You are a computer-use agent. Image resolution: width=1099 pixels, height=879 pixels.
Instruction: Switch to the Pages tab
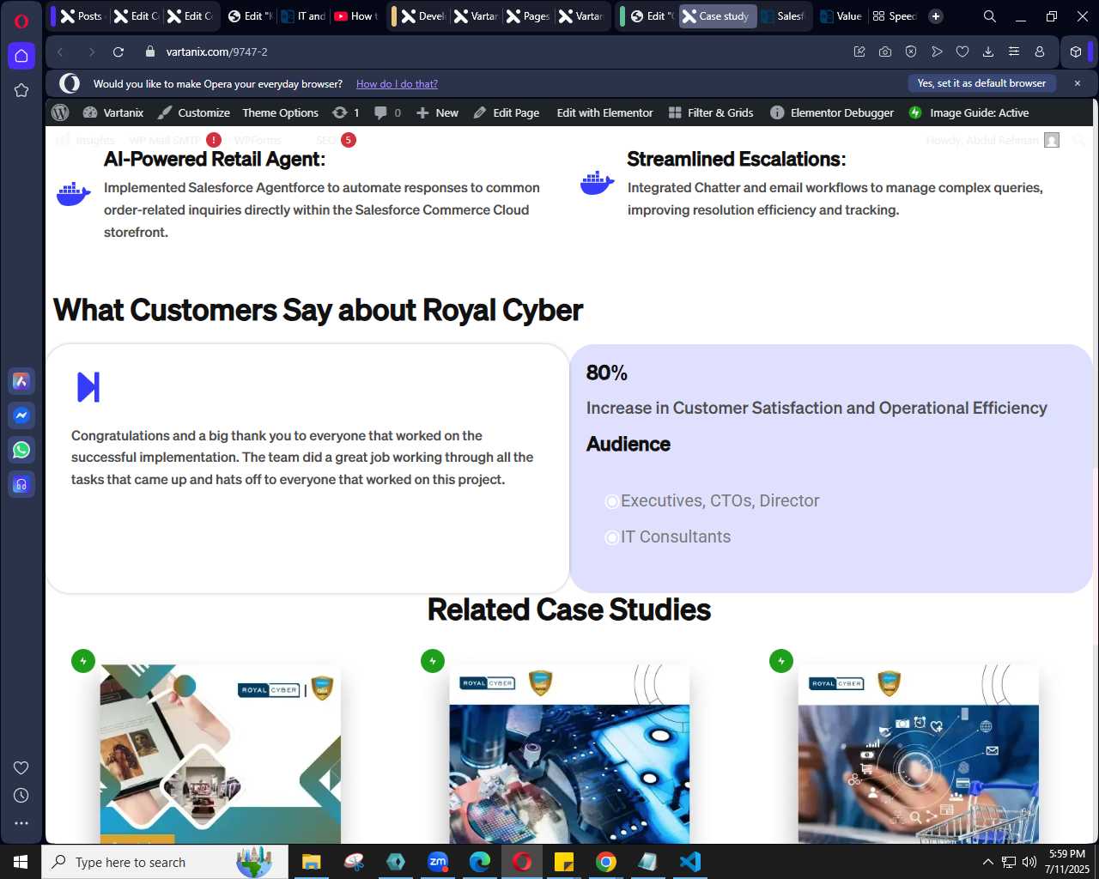527,16
